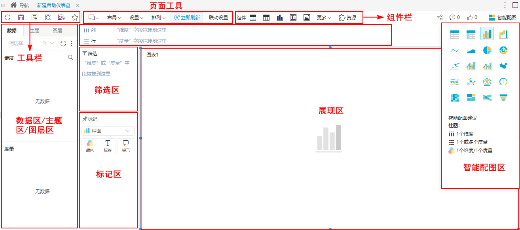Image resolution: width=520 pixels, height=230 pixels.
Task: Open the 柱图 mark type dropdown
Action: 108,131
